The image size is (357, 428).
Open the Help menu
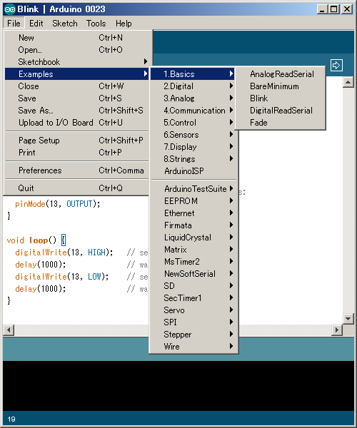[x=124, y=24]
